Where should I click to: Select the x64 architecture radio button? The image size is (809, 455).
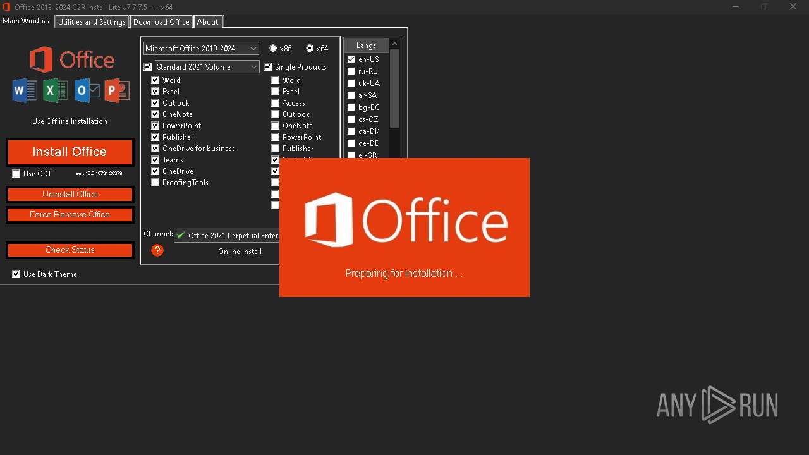[310, 49]
